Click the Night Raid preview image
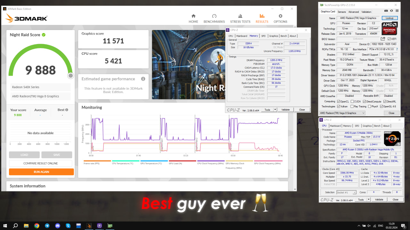Image resolution: width=410 pixels, height=230 pixels. (188, 65)
